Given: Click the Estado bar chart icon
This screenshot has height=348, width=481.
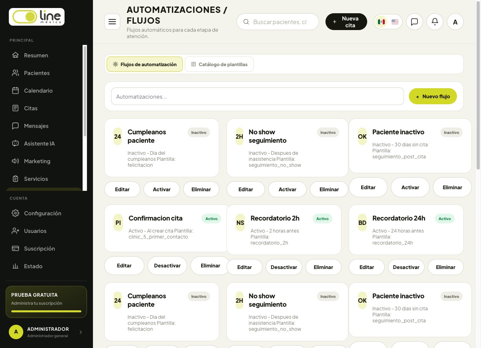Looking at the screenshot, I should tap(15, 266).
